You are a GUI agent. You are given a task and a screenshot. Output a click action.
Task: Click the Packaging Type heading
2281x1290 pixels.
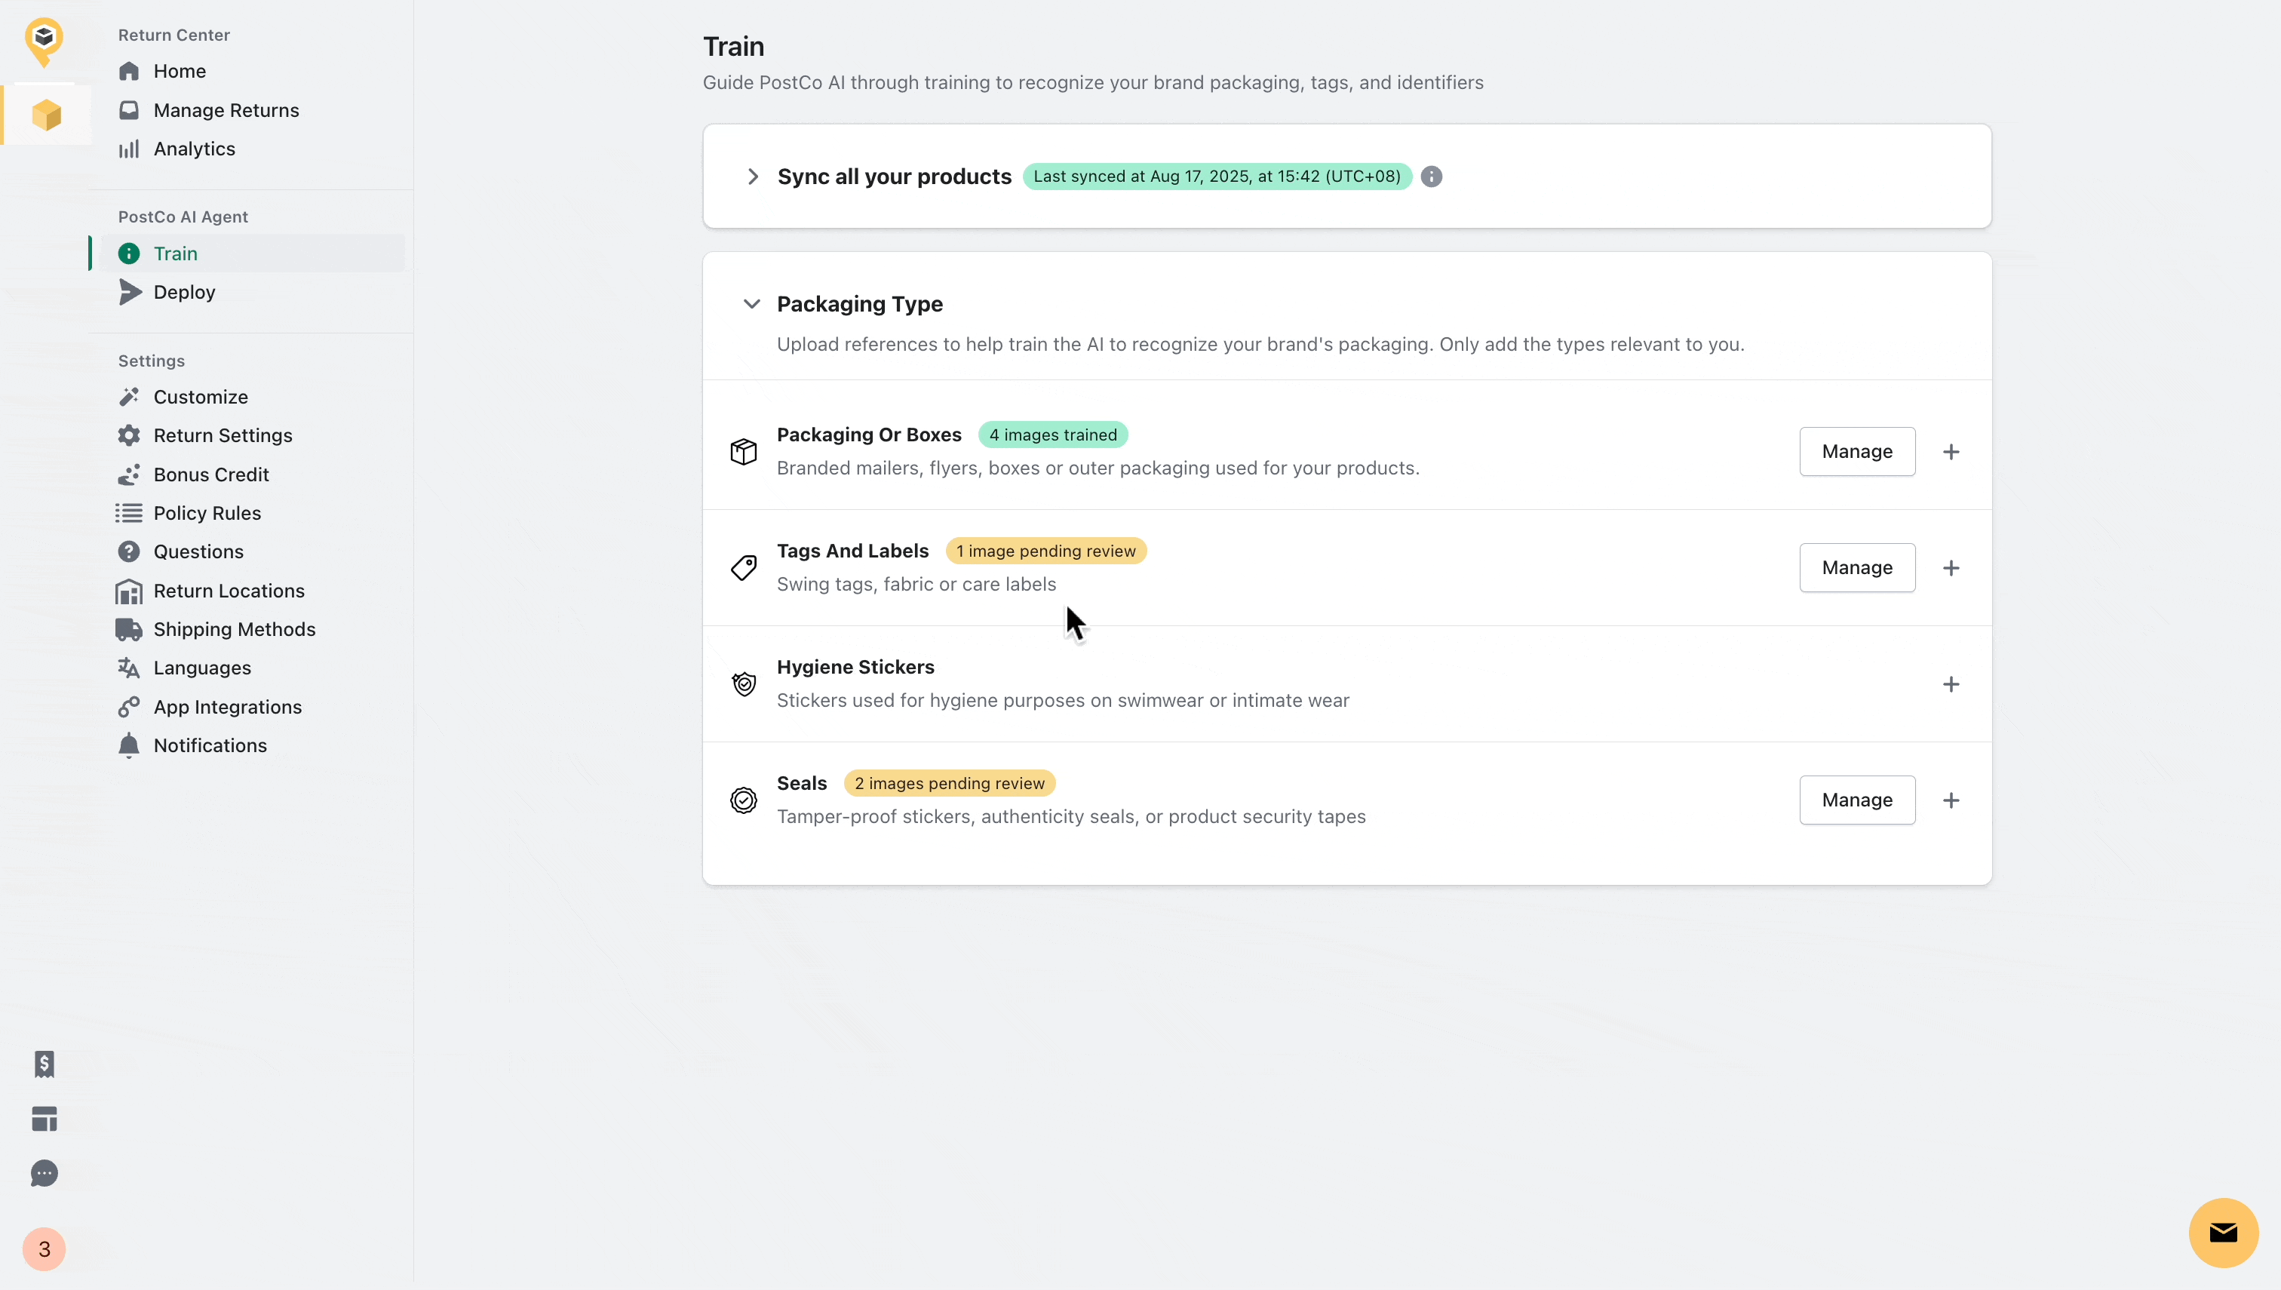point(860,304)
